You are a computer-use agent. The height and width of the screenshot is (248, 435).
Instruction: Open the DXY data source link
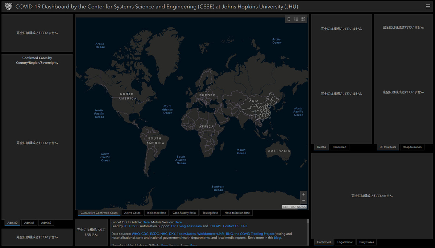pyautogui.click(x=172, y=234)
